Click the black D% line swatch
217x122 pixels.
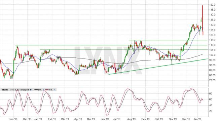[x=36, y=90]
